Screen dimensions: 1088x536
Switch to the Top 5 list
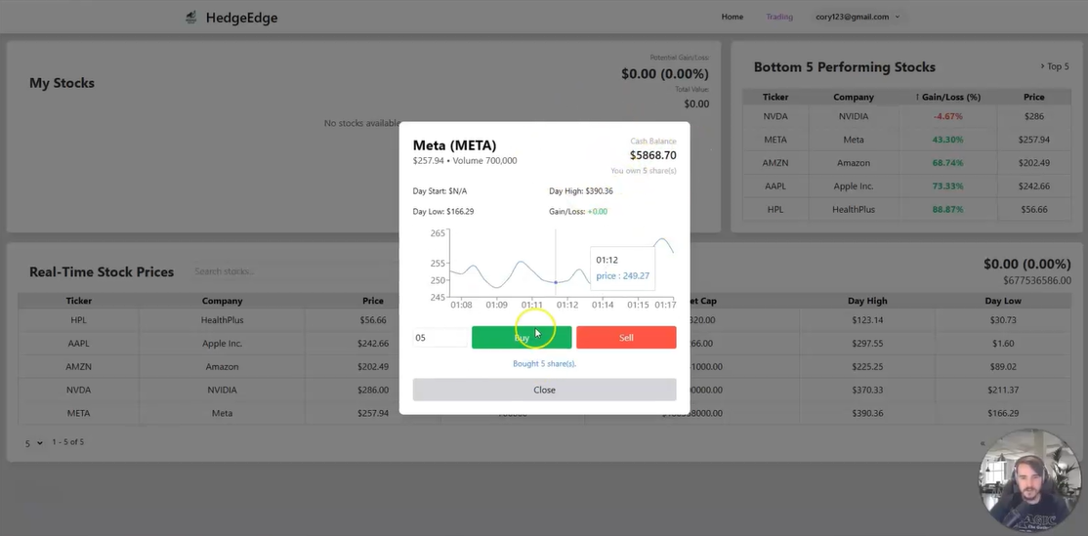[1054, 66]
